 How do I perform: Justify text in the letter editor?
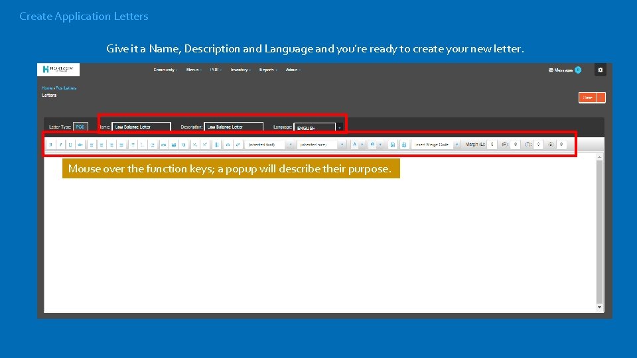click(121, 145)
